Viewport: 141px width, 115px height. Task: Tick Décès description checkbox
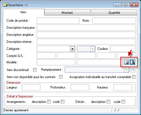pyautogui.click(x=109, y=102)
